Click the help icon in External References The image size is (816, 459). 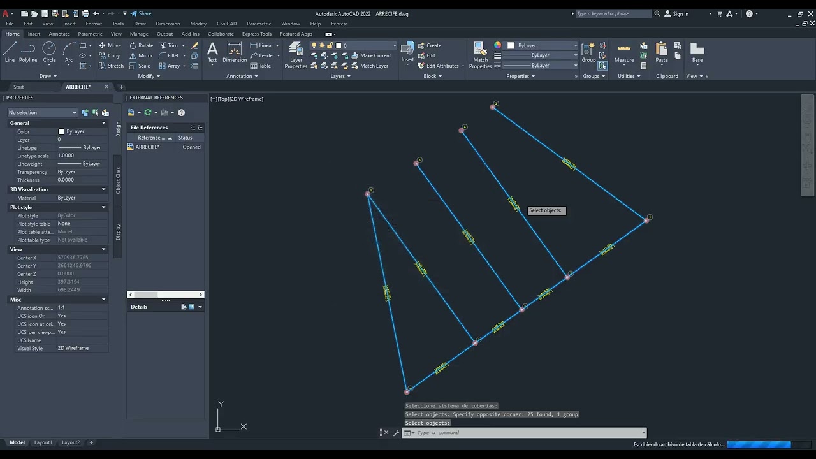pyautogui.click(x=181, y=112)
